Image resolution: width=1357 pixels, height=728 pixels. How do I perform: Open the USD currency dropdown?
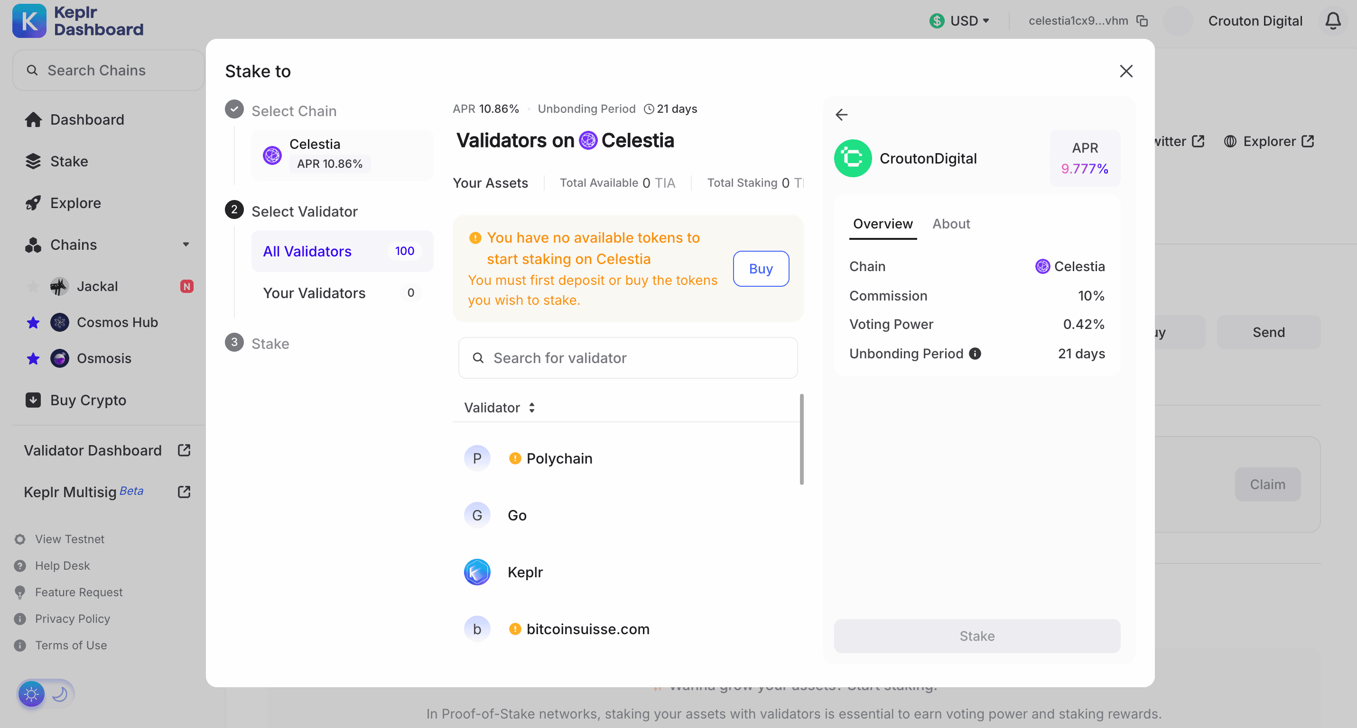click(x=959, y=20)
